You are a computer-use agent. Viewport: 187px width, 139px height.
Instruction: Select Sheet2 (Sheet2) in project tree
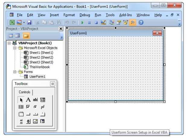click(x=41, y=57)
